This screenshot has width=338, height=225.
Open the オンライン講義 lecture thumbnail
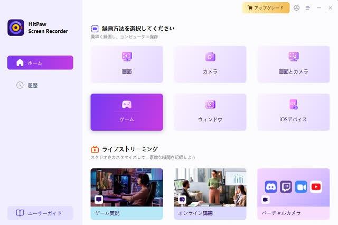pyautogui.click(x=210, y=188)
